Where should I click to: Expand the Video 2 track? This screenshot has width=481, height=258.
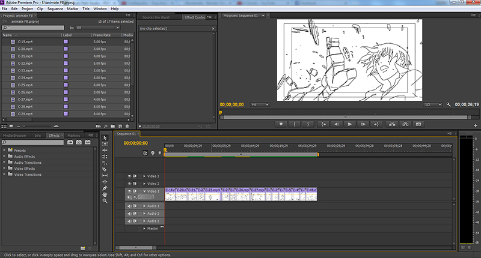click(x=144, y=184)
